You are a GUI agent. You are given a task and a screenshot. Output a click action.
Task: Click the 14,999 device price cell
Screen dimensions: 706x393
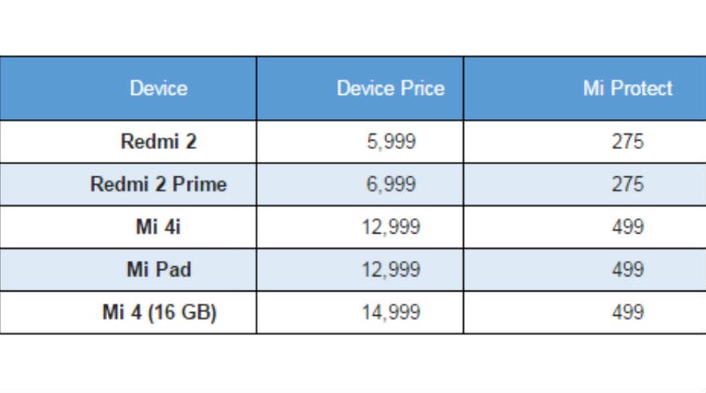391,313
